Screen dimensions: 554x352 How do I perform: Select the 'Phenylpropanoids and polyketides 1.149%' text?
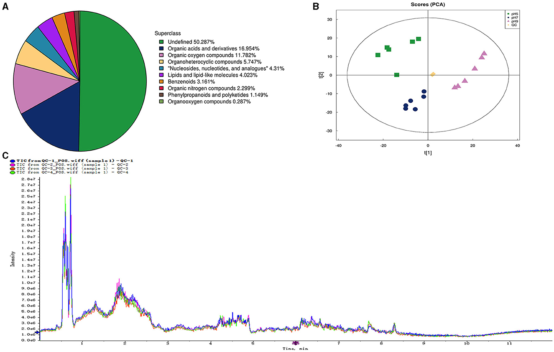tap(218, 95)
